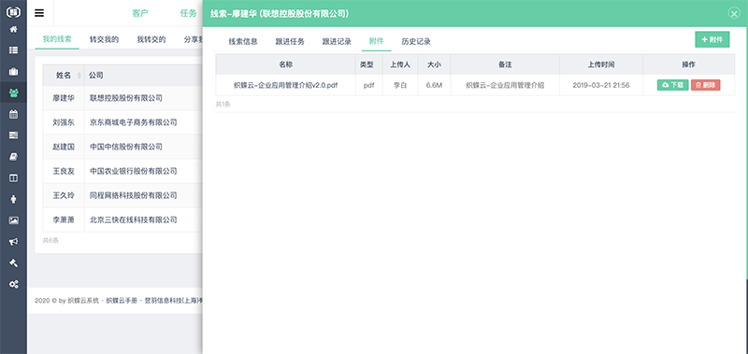Click the 北京三快在线科技有限公司 company cell
748x354 pixels.
coord(134,219)
